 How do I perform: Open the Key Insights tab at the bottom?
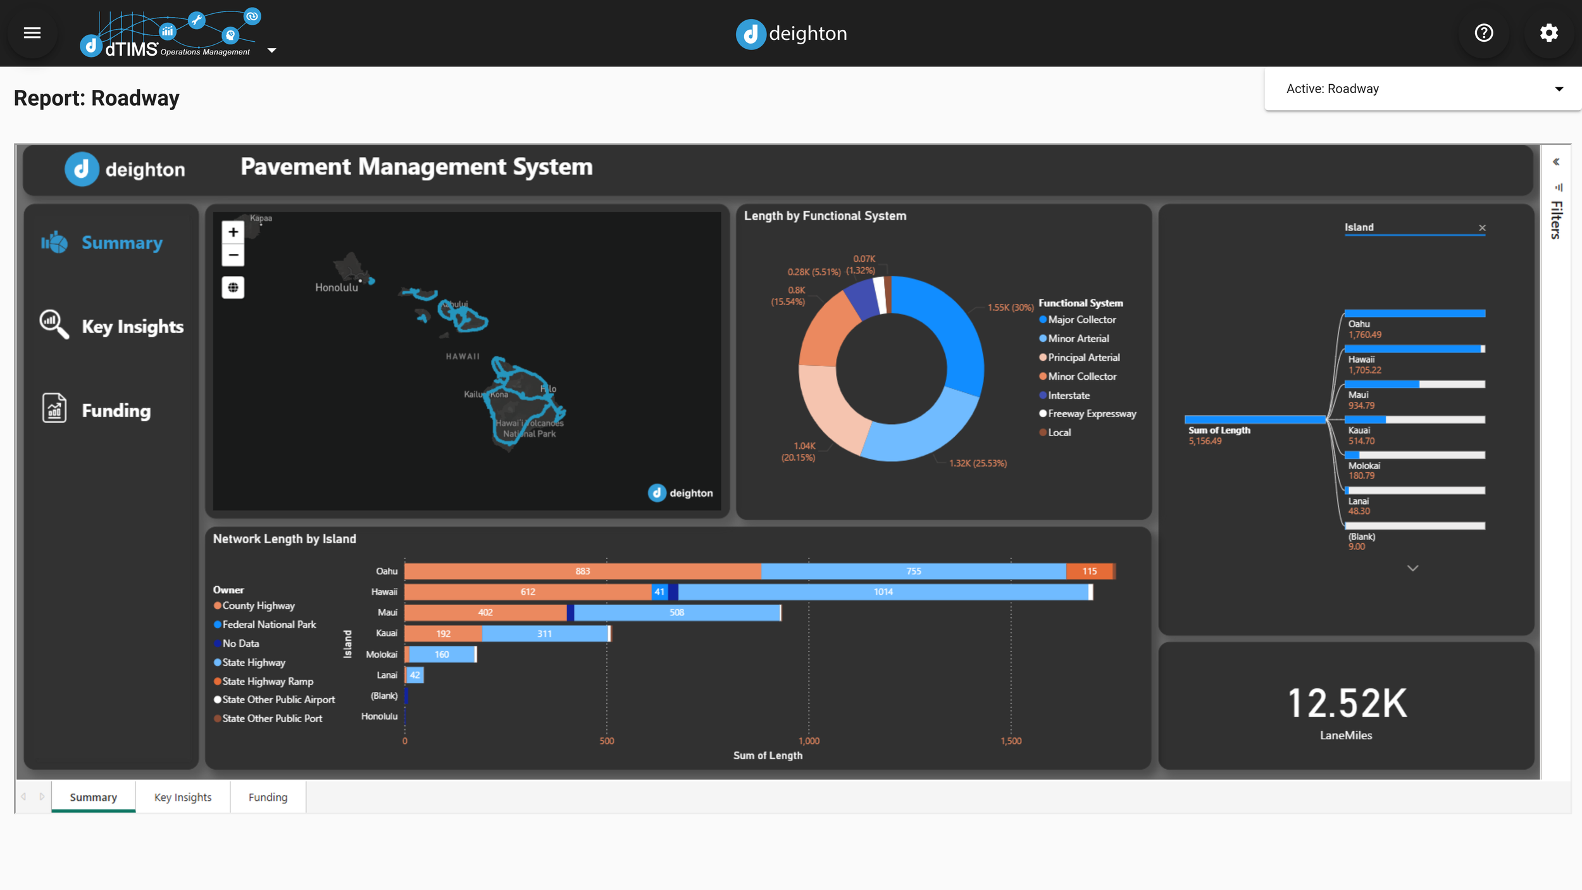coord(182,797)
